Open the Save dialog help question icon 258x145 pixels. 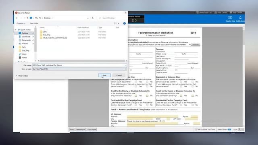(x=125, y=23)
